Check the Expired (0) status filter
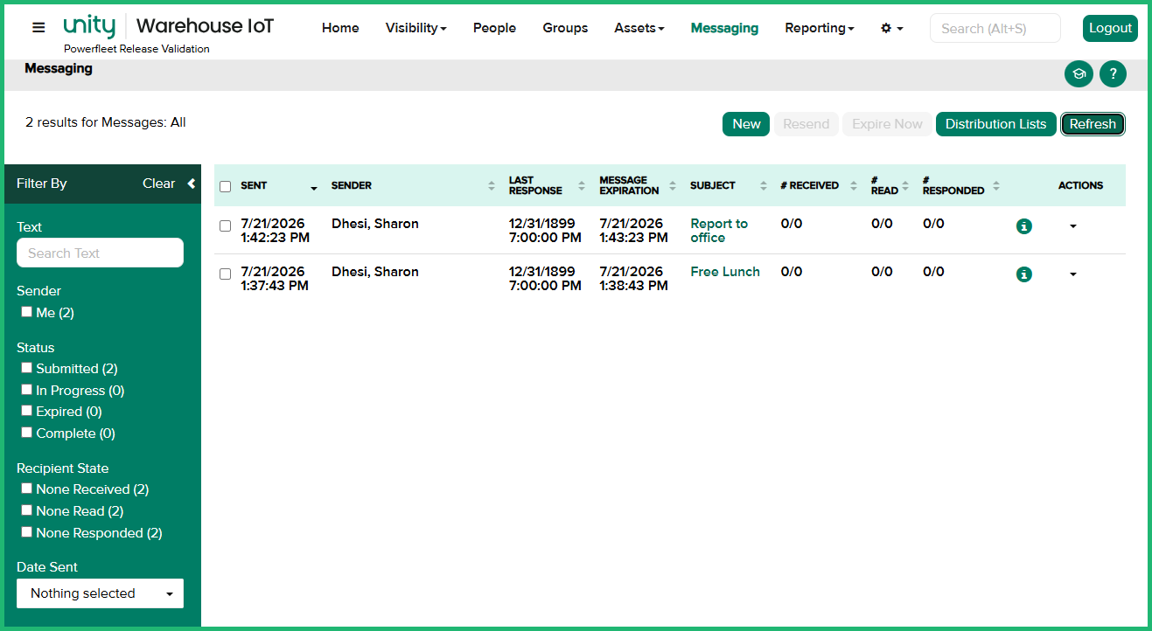This screenshot has width=1152, height=631. pos(27,411)
